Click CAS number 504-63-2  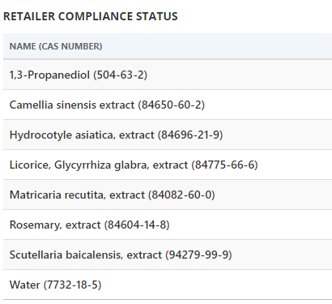120,75
